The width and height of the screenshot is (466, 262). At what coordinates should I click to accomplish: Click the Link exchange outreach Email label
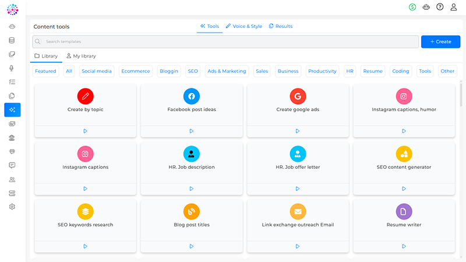298,225
